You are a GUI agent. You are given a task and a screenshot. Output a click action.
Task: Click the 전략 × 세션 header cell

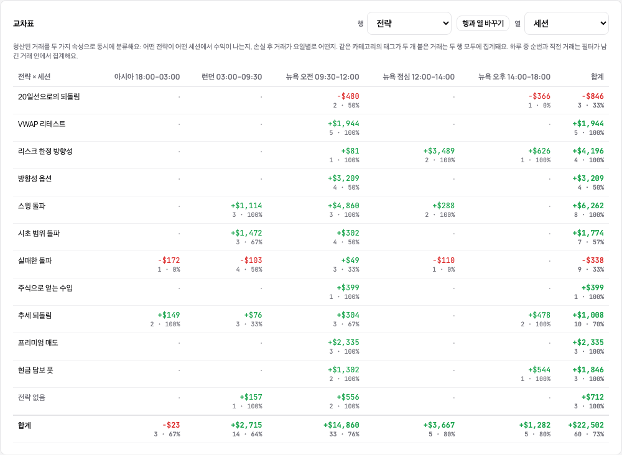pos(34,77)
